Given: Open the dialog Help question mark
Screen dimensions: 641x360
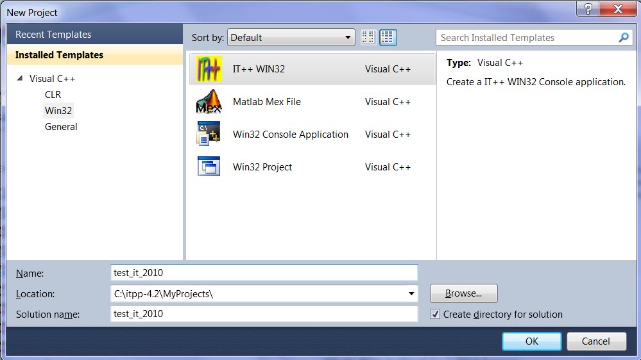Looking at the screenshot, I should click(x=588, y=8).
